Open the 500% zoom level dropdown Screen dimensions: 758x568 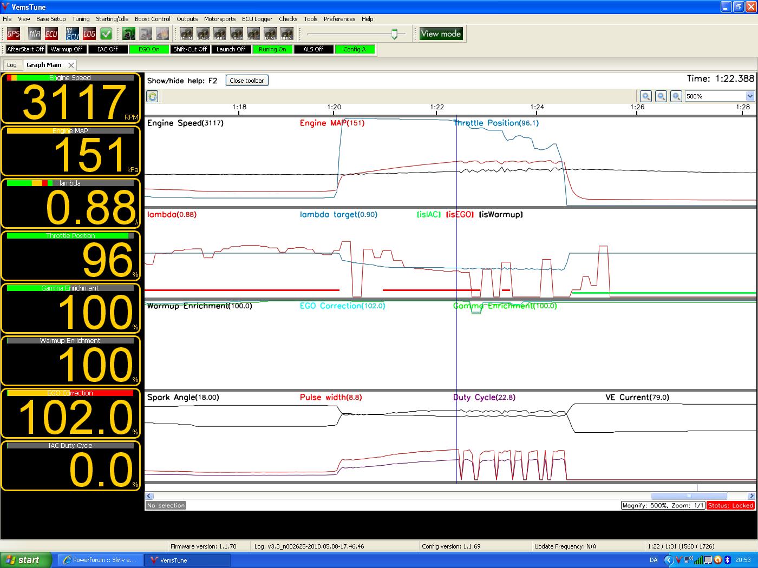pos(750,96)
